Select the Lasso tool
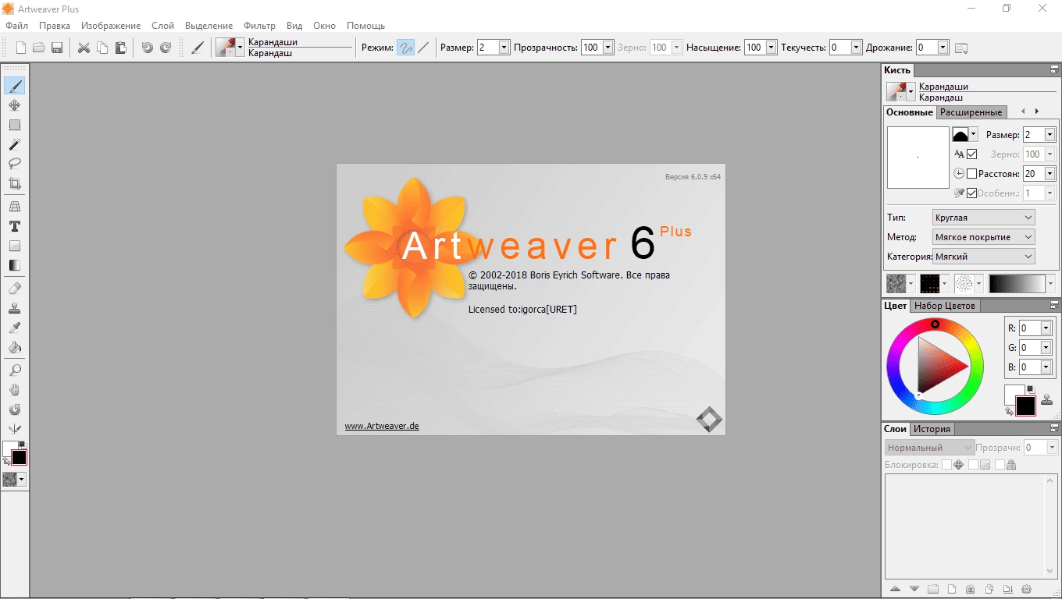The image size is (1062, 599). (x=14, y=164)
